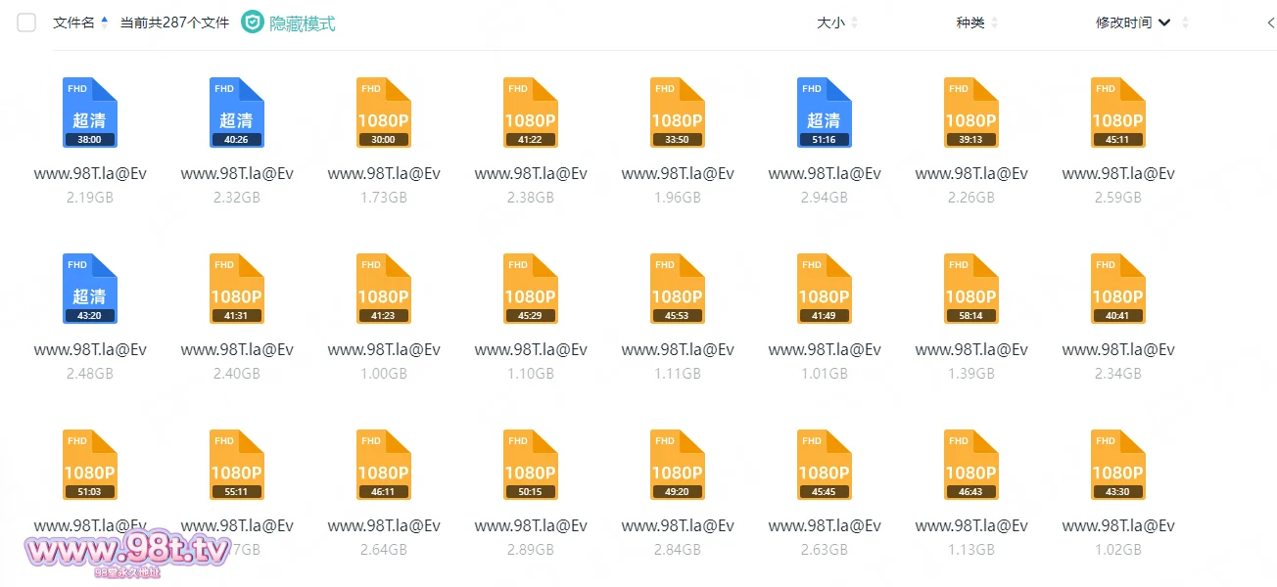Image resolution: width=1277 pixels, height=587 pixels.
Task: Click the file name above the 1.10GB size
Action: [x=531, y=350]
